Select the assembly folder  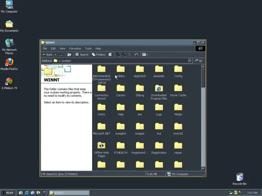pyautogui.click(x=159, y=72)
